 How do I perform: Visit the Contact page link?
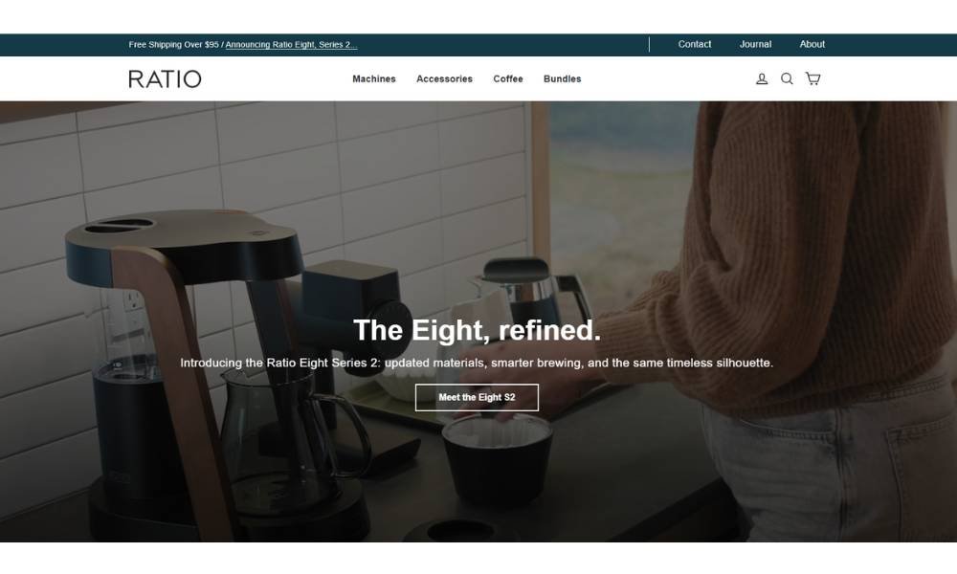tap(695, 44)
